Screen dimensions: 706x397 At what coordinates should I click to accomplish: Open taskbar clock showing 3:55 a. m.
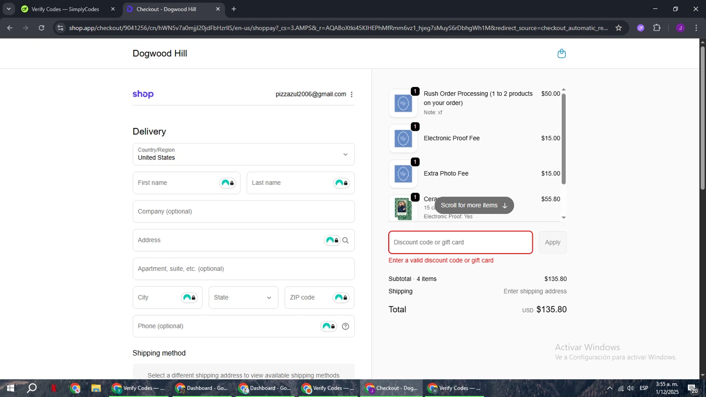(667, 389)
